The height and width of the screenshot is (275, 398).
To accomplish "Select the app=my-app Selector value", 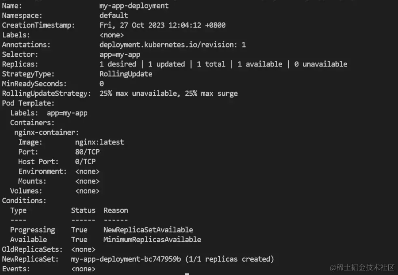I will (x=120, y=54).
